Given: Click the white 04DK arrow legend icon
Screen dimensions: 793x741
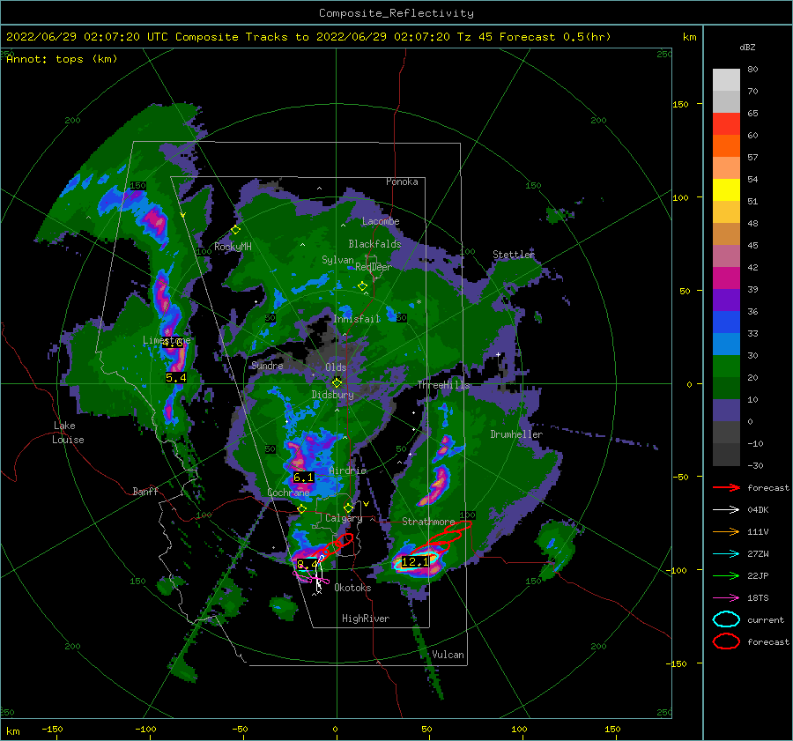Looking at the screenshot, I should pos(726,509).
